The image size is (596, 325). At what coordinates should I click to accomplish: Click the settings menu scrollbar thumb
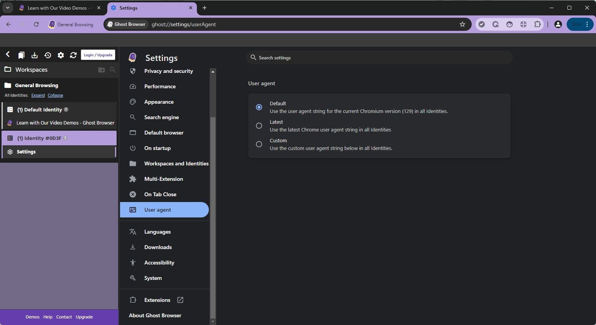tap(213, 217)
